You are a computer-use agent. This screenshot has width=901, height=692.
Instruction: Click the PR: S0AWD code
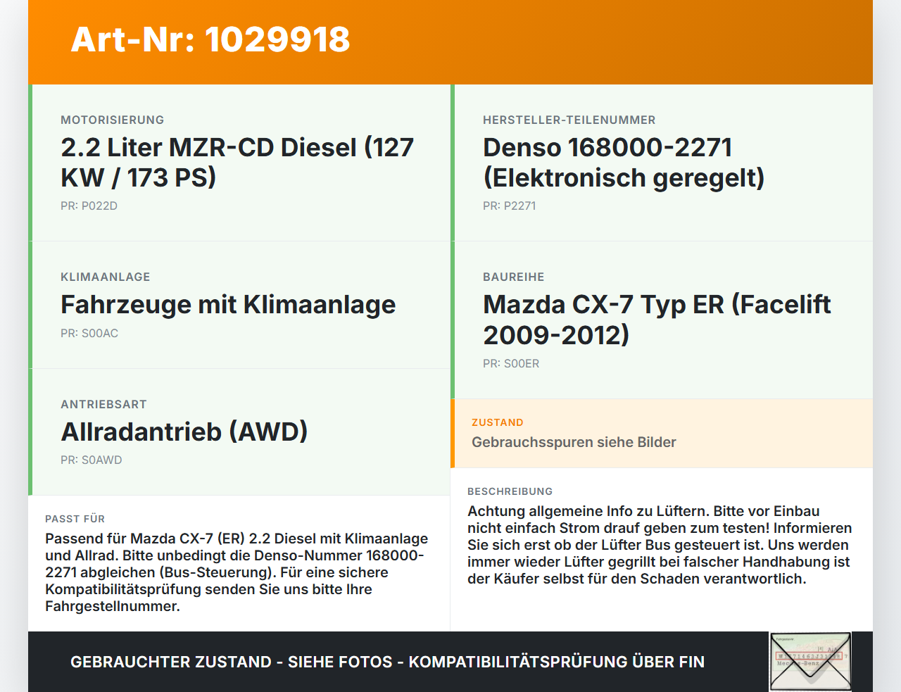pos(92,460)
